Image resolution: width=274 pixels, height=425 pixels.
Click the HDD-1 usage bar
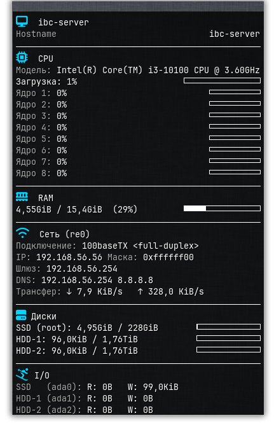click(228, 338)
